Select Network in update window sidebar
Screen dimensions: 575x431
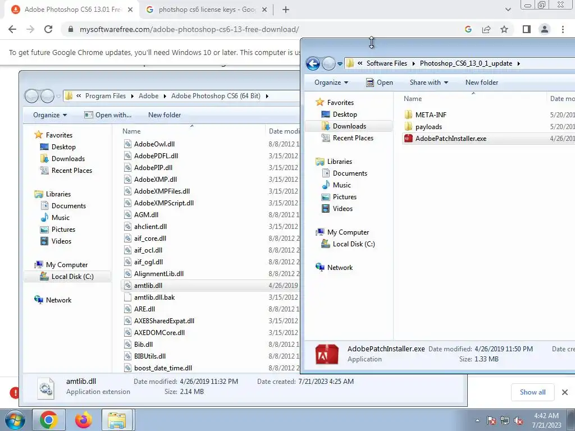pos(340,268)
